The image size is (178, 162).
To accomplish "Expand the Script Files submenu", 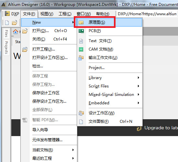I will [x=114, y=86].
